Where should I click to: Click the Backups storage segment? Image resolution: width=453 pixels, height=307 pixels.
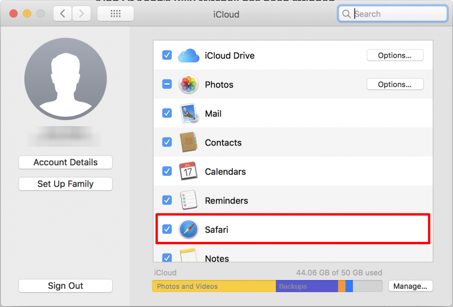coord(307,286)
